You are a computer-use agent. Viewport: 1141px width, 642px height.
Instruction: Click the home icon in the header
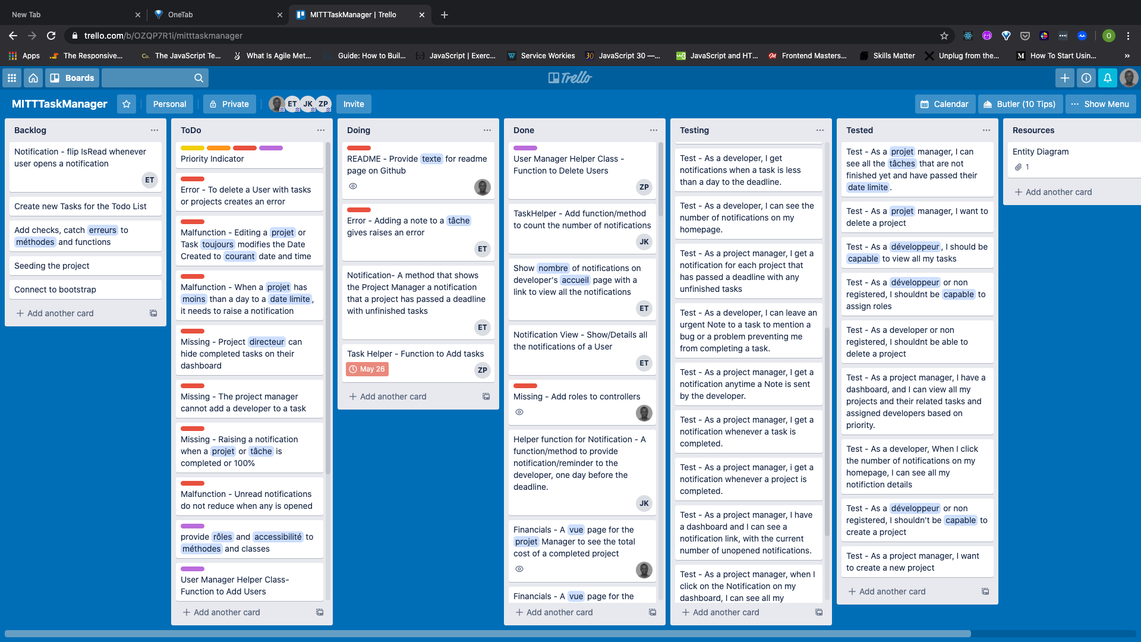coord(33,77)
